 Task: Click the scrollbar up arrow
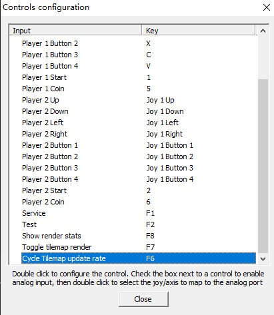click(263, 31)
